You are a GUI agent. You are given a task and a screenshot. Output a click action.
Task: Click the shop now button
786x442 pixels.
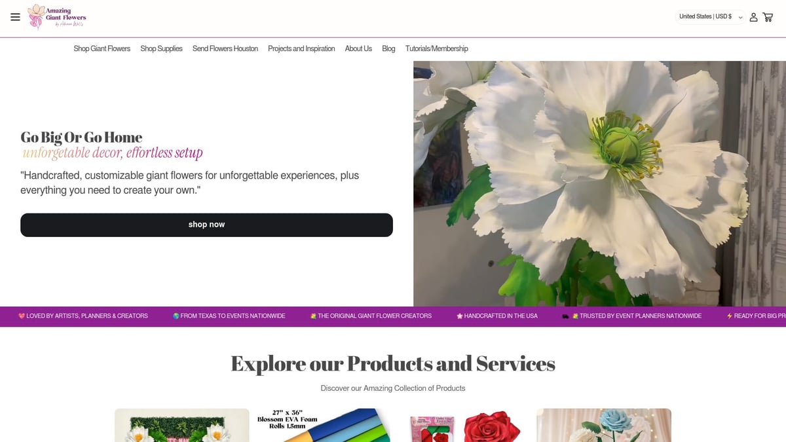tap(206, 225)
